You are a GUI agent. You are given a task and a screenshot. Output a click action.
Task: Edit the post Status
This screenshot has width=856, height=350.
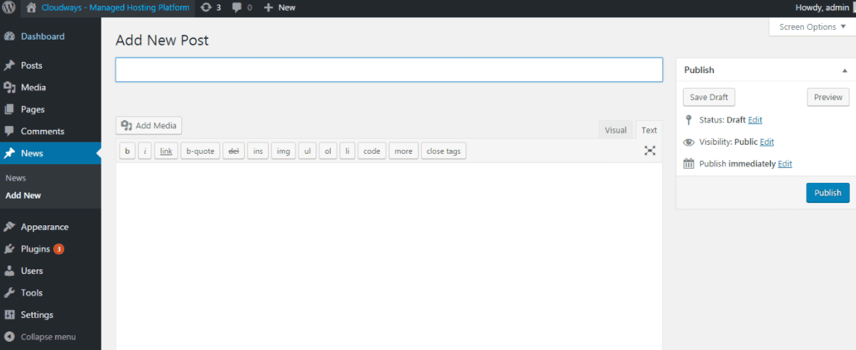[x=755, y=120]
